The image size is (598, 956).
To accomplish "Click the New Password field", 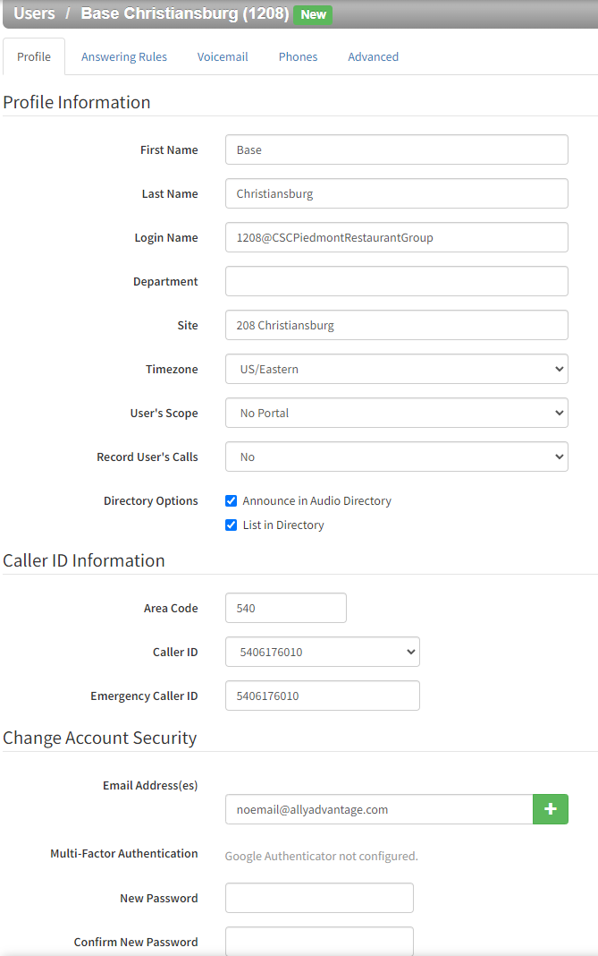I will click(318, 898).
